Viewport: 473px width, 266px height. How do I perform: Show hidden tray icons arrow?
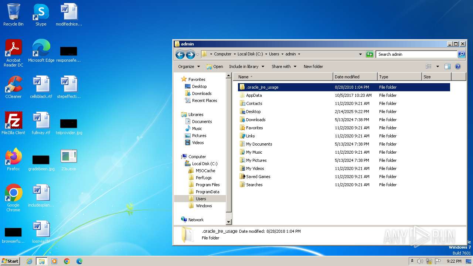412,261
